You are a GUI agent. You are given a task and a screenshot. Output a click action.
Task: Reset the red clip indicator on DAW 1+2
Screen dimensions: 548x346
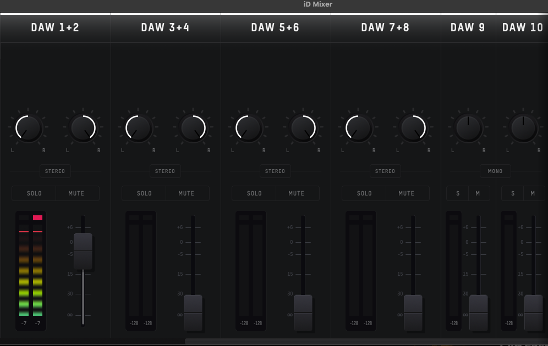pos(38,217)
